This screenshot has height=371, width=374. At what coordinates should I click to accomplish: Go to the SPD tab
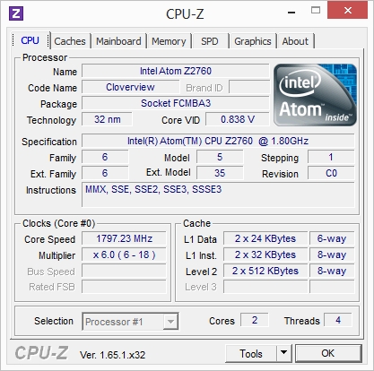coord(210,41)
